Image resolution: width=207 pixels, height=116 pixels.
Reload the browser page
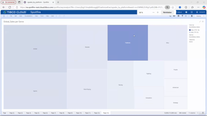tap(10, 7)
